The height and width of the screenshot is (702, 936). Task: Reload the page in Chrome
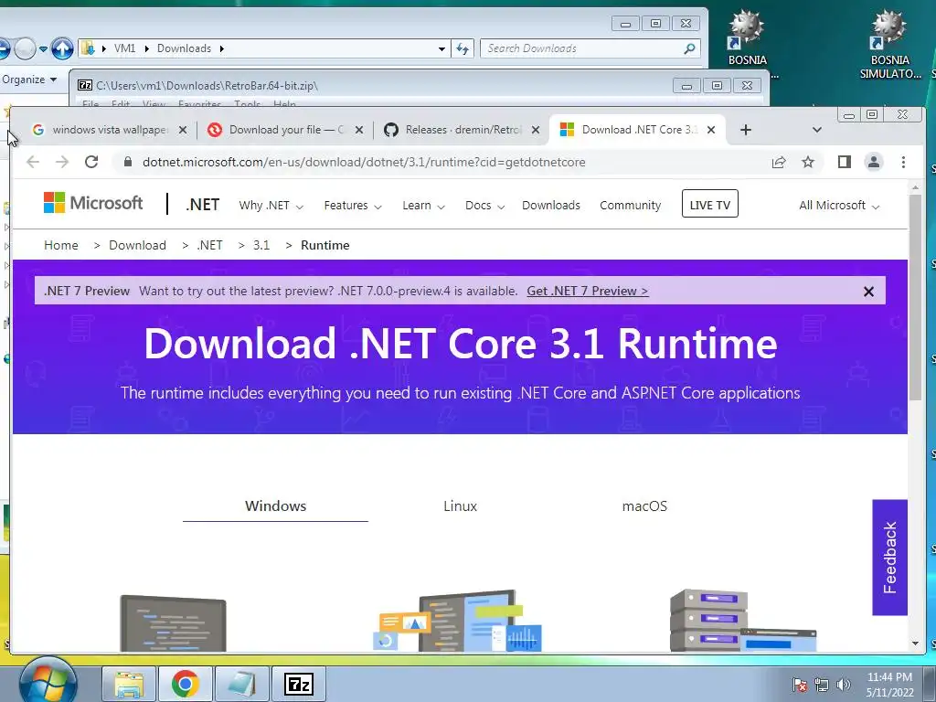coord(91,162)
